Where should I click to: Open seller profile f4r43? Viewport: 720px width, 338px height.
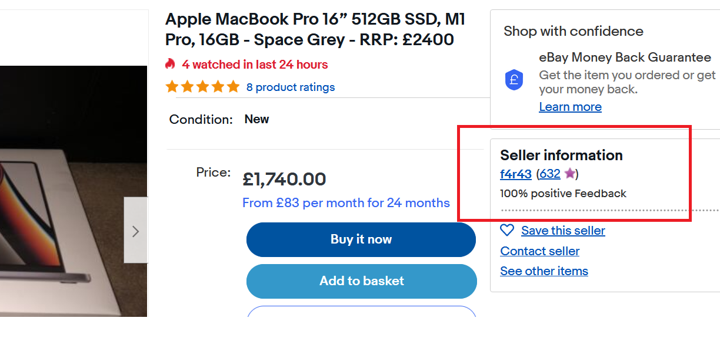point(515,174)
